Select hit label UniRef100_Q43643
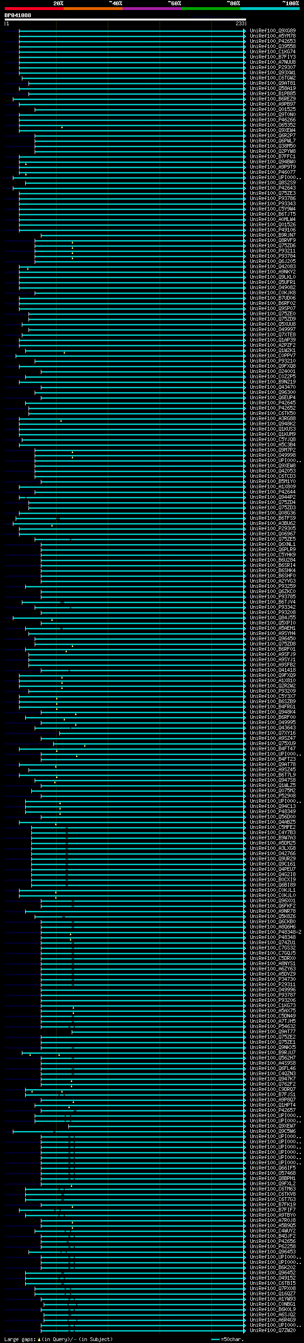 (x=273, y=728)
